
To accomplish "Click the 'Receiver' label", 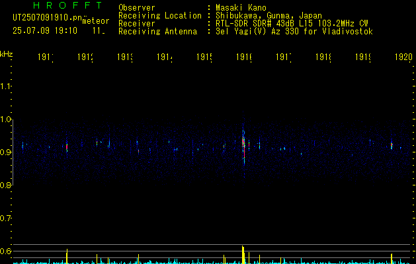I will pyautogui.click(x=137, y=24).
